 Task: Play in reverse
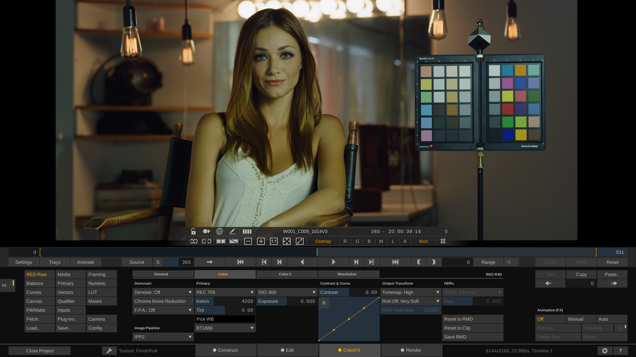click(302, 262)
